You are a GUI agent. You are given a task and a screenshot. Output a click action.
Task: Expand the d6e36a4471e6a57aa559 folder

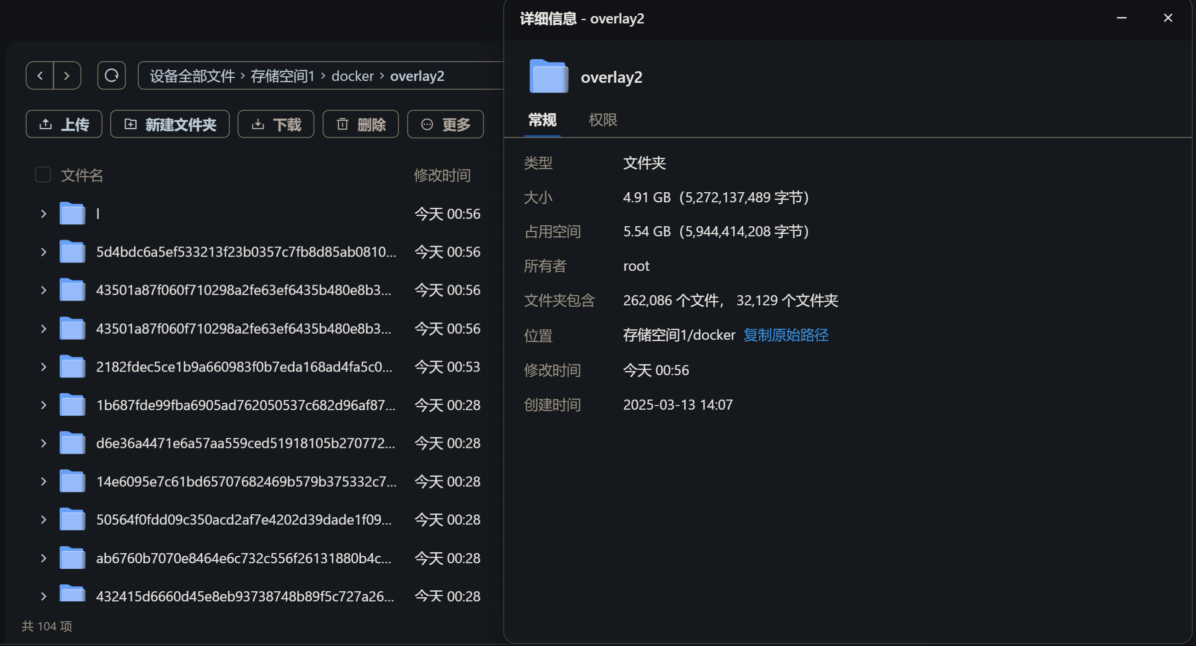coord(44,443)
